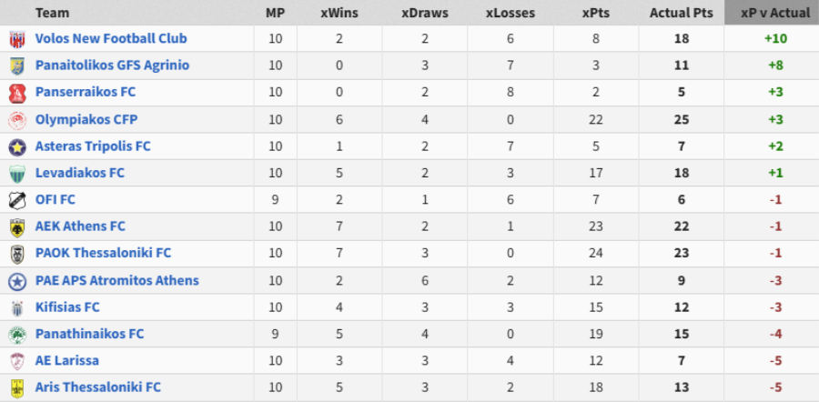Viewport: 819px width, 402px height.
Task: Open the AE Larissa team link
Action: tap(67, 360)
